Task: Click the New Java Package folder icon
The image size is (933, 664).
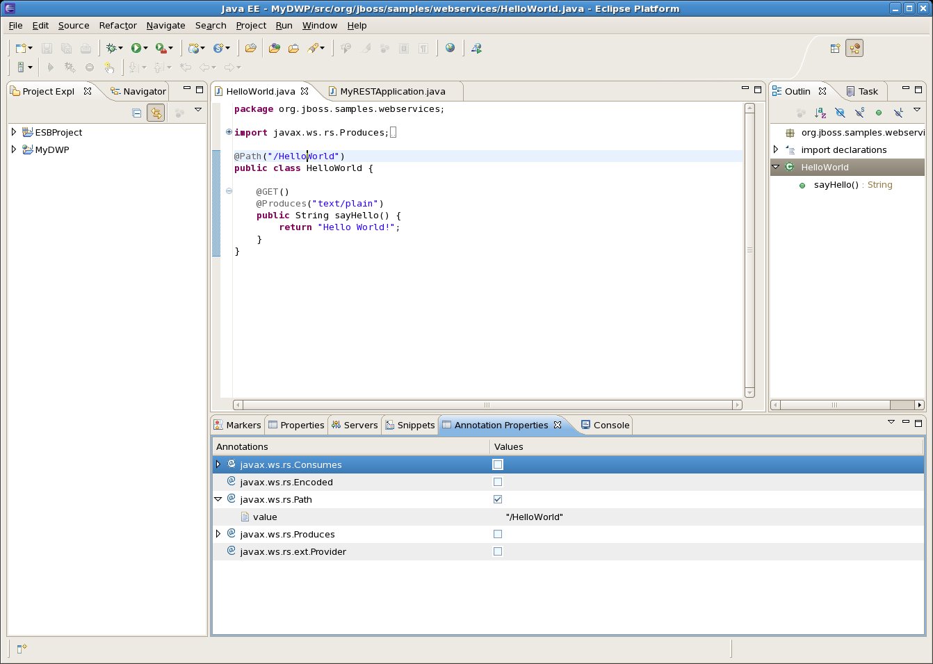Action: pos(250,48)
